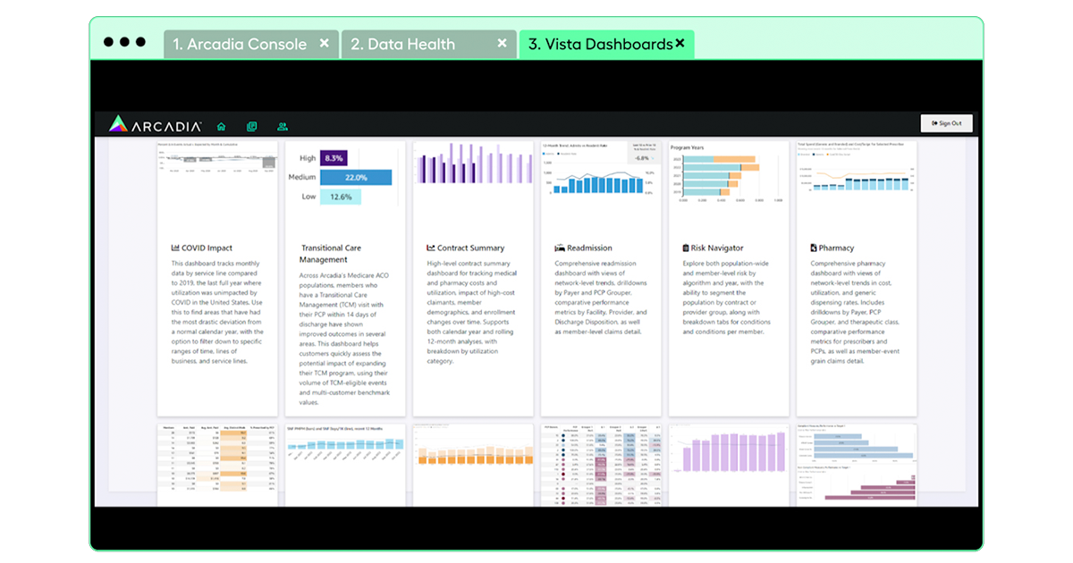This screenshot has height=563, width=1073.
Task: Open the Risk Navigator dashboard title
Action: 717,248
